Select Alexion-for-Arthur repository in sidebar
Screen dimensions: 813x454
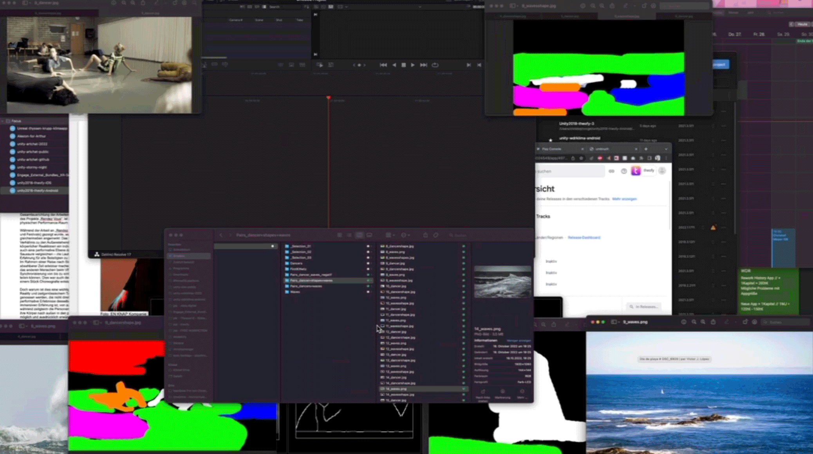point(34,136)
